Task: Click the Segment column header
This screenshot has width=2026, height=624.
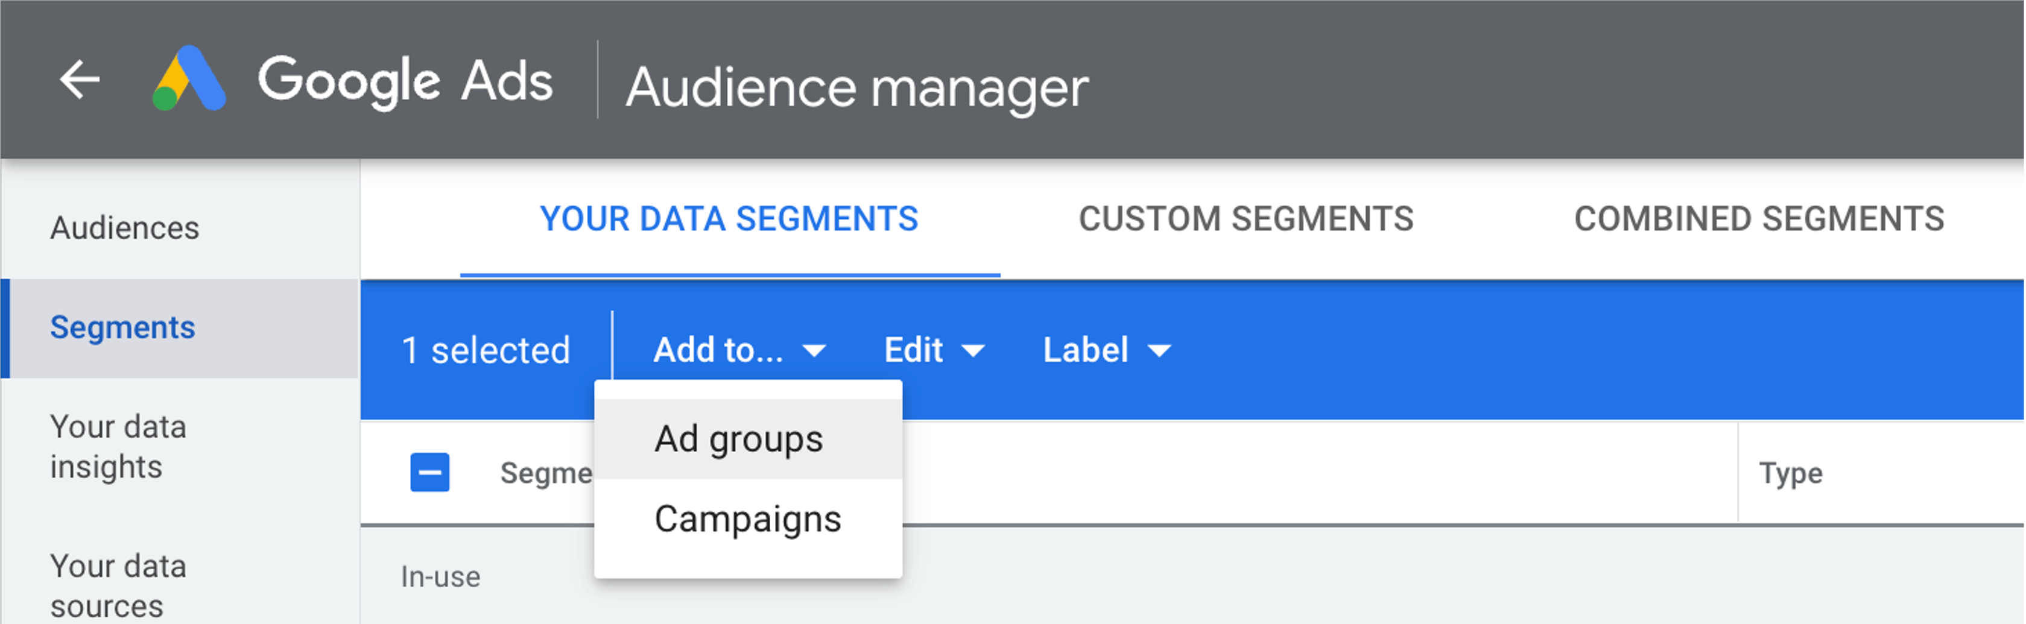Action: click(546, 473)
